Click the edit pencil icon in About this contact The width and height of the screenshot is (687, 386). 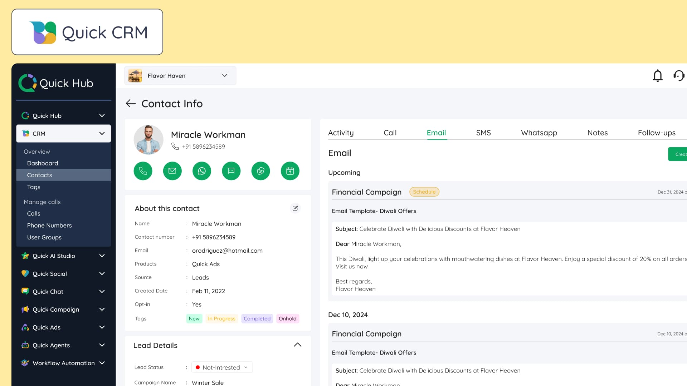click(x=295, y=208)
